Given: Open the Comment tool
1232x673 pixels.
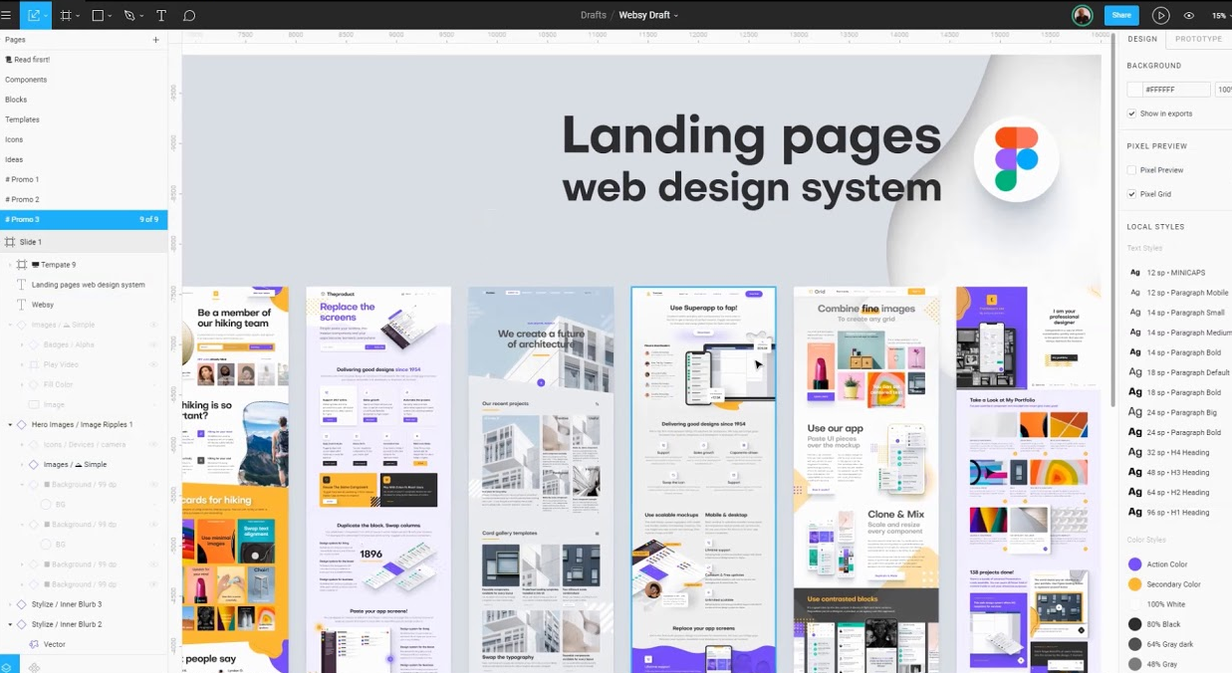Looking at the screenshot, I should 190,15.
